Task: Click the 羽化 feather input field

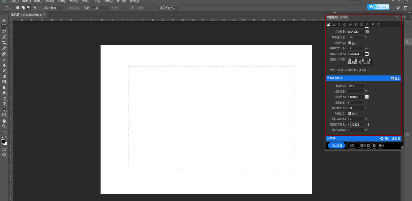Action: click(x=55, y=8)
